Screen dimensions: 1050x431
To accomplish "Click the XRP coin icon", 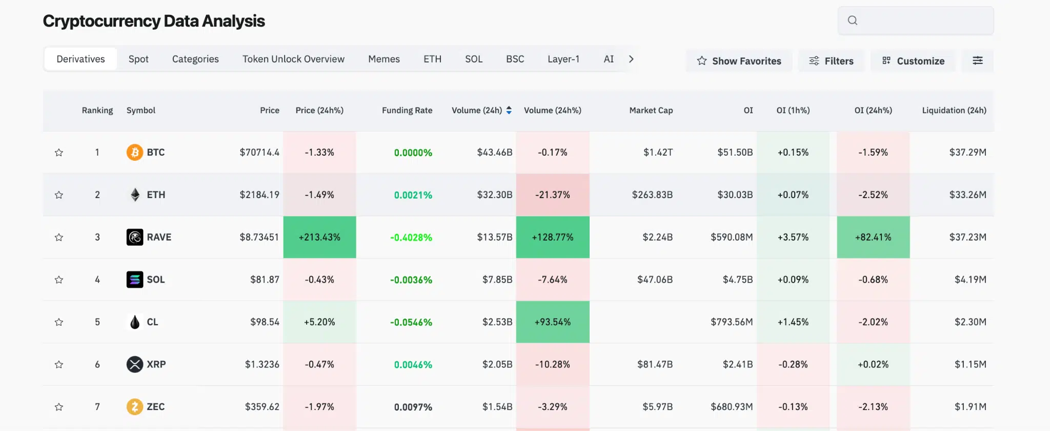I will [135, 364].
